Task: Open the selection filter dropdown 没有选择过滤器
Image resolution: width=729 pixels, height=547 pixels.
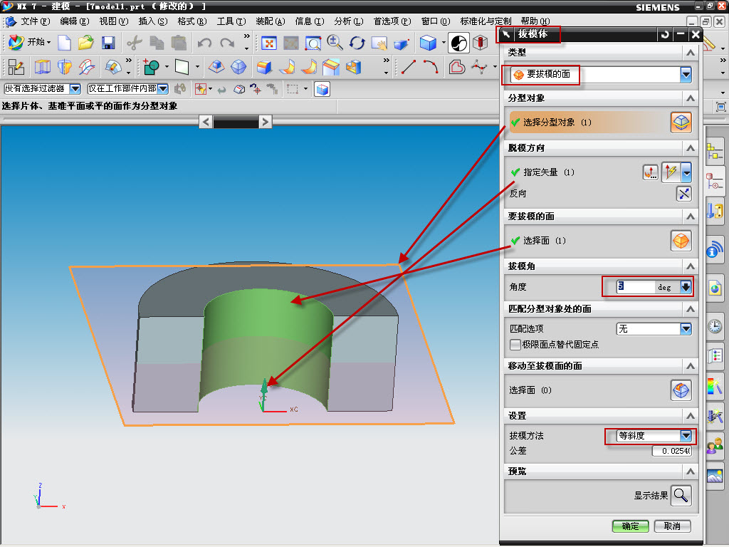Action: click(x=75, y=88)
